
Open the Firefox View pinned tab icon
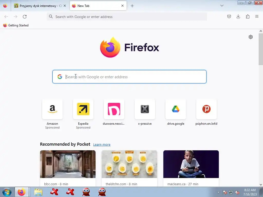(x=5, y=6)
